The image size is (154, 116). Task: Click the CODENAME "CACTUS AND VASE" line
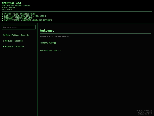point(17,18)
